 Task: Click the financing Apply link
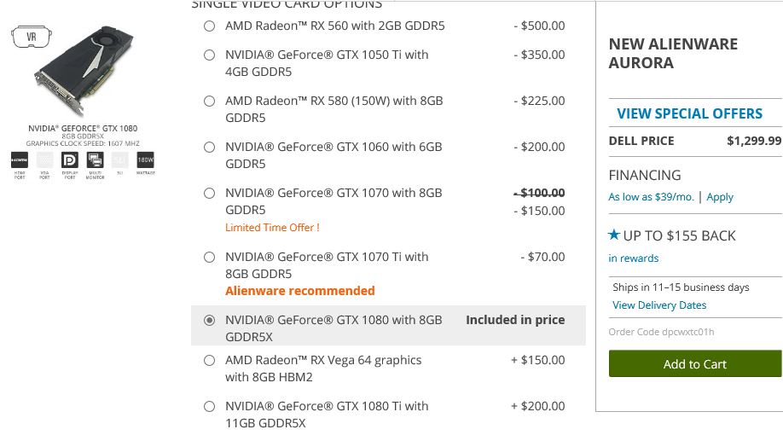[720, 197]
